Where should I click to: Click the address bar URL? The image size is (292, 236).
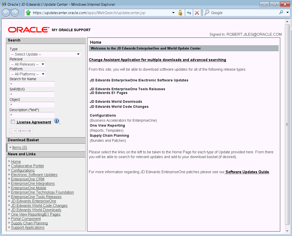(x=89, y=13)
